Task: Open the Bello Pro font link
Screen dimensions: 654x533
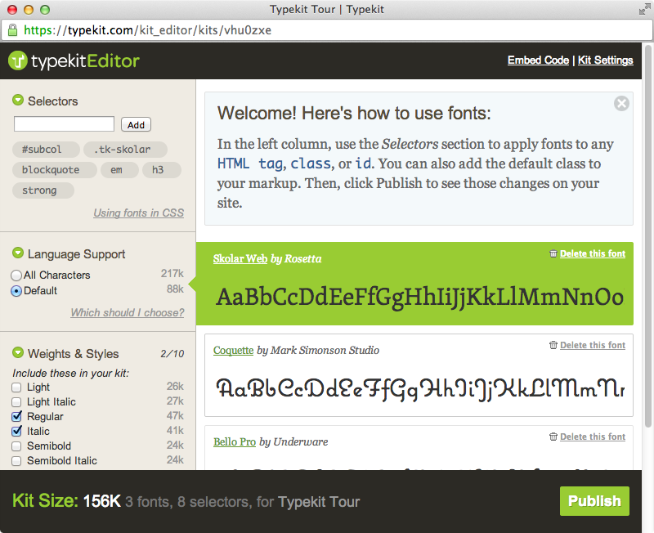Action: pos(235,441)
